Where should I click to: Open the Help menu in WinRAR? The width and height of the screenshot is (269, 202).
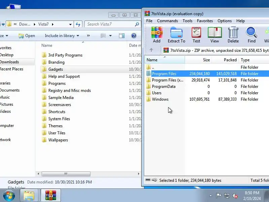(240, 21)
